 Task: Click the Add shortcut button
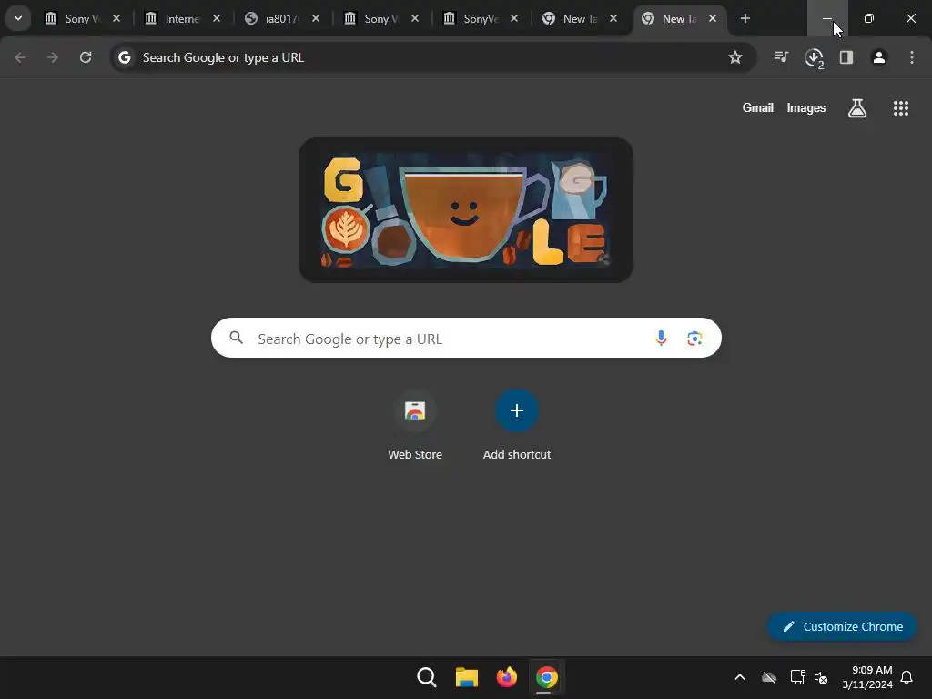tap(517, 426)
